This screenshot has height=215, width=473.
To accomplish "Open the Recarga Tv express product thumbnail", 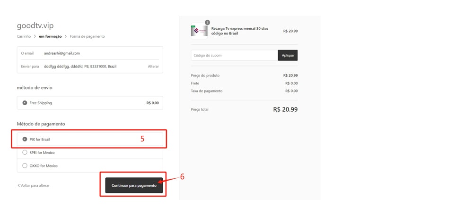I will [x=199, y=31].
